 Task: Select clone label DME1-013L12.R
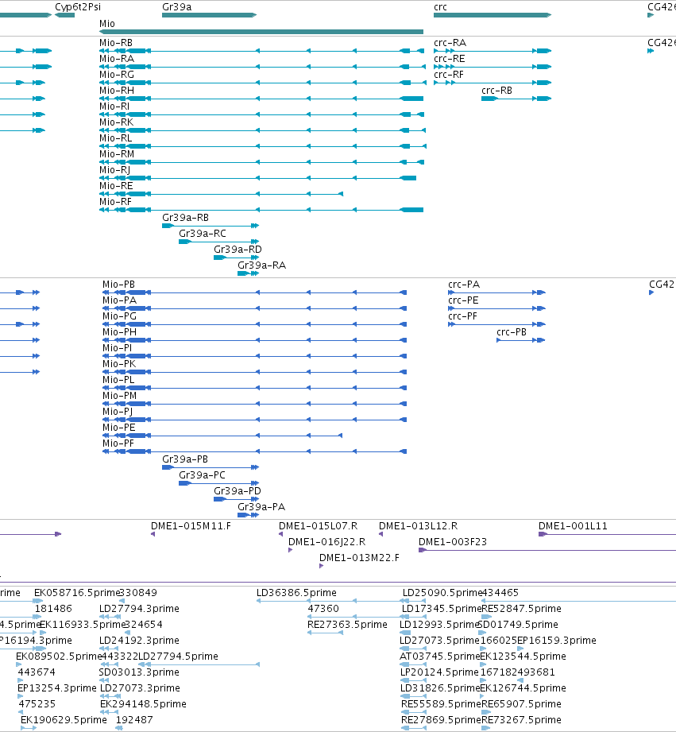click(418, 526)
